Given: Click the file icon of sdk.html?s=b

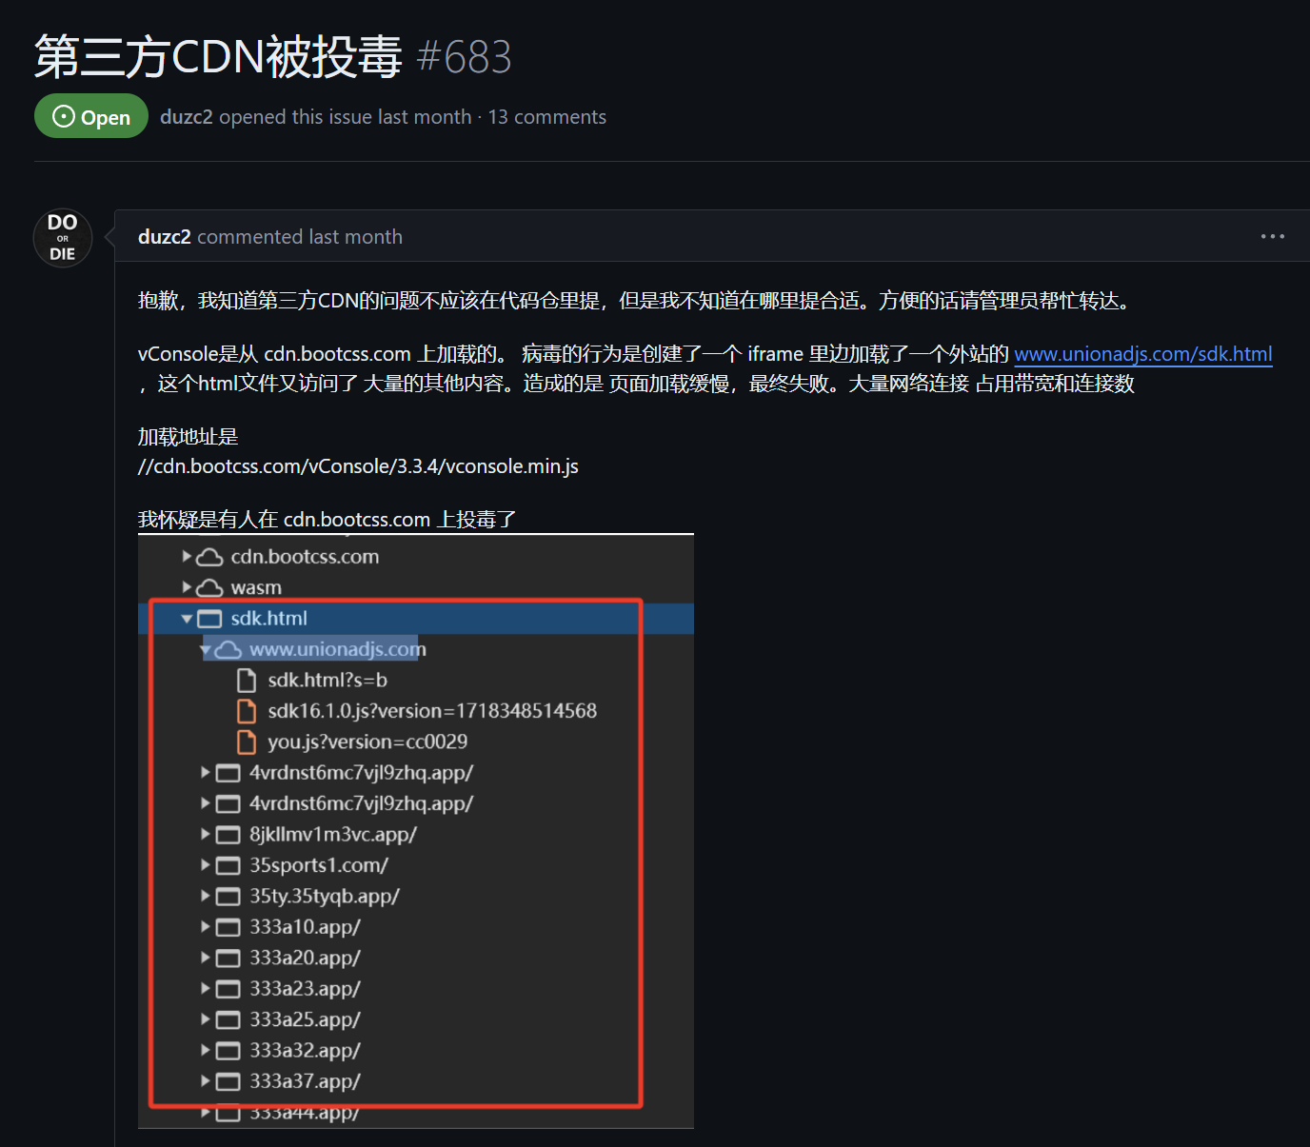Looking at the screenshot, I should coord(247,681).
